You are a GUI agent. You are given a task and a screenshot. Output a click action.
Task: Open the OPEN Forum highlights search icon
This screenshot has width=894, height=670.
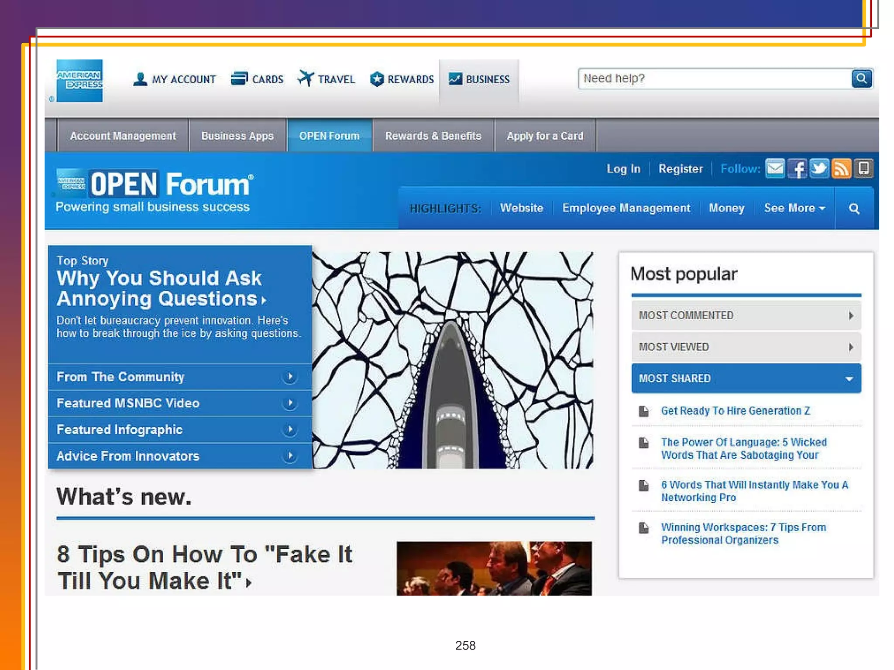pyautogui.click(x=854, y=209)
